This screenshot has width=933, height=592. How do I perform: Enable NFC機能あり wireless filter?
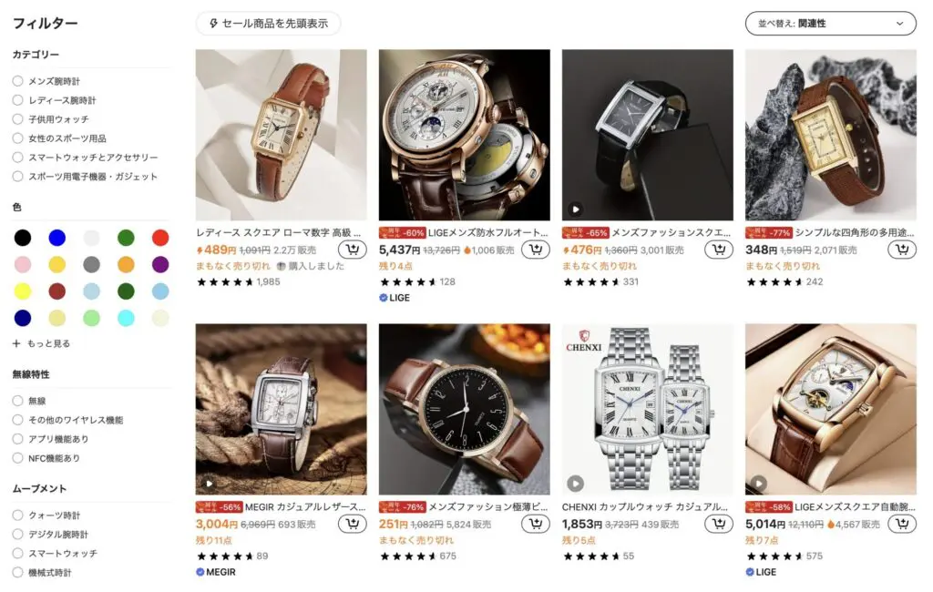coord(18,458)
